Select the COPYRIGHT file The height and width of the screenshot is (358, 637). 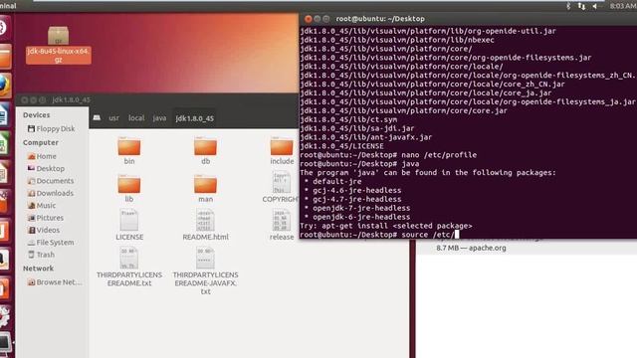281,188
